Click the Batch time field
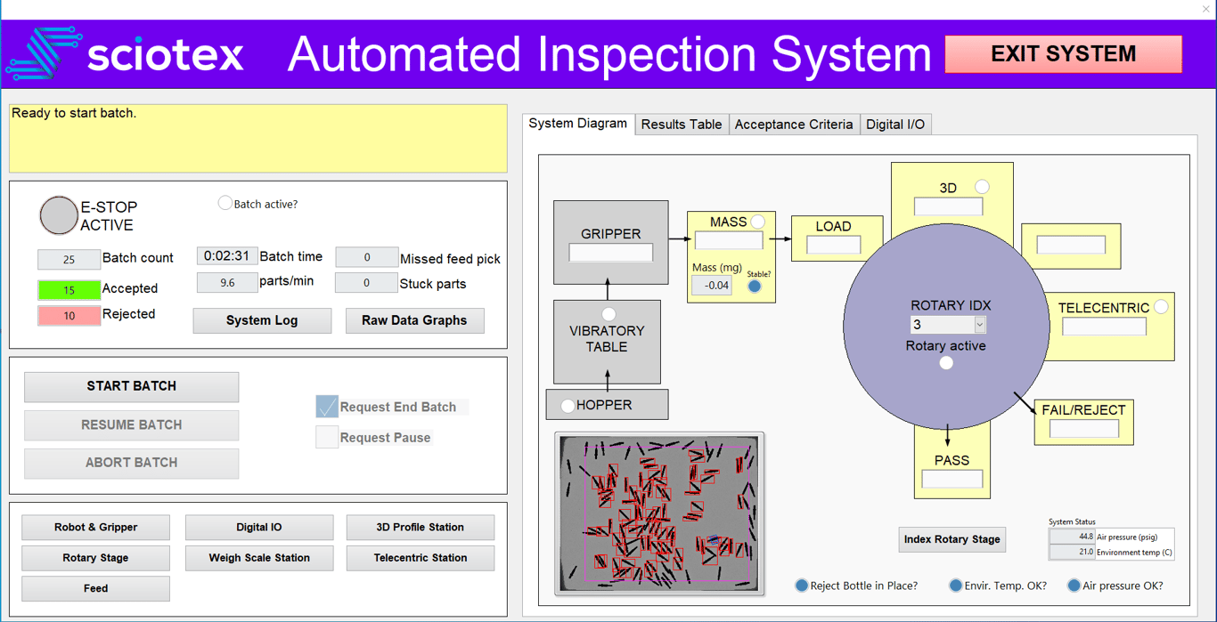Viewport: 1217px width, 622px height. point(227,256)
